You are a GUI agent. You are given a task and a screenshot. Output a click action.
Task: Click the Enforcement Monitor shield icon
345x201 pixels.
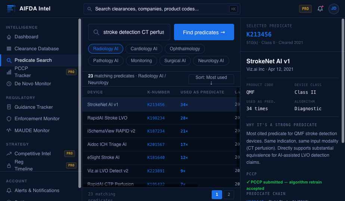tap(9, 119)
